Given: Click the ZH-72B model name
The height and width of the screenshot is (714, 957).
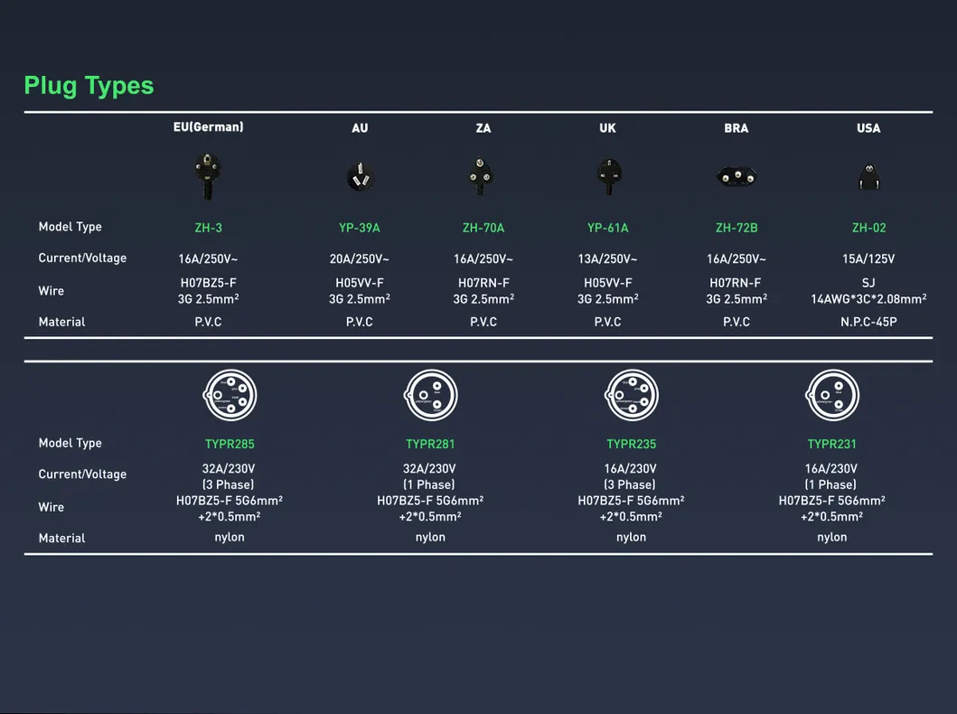Looking at the screenshot, I should click(x=736, y=228).
